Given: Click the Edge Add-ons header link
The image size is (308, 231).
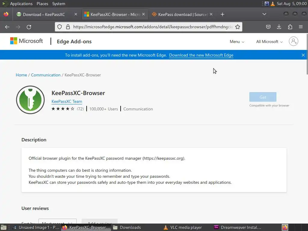Looking at the screenshot, I should (x=74, y=42).
